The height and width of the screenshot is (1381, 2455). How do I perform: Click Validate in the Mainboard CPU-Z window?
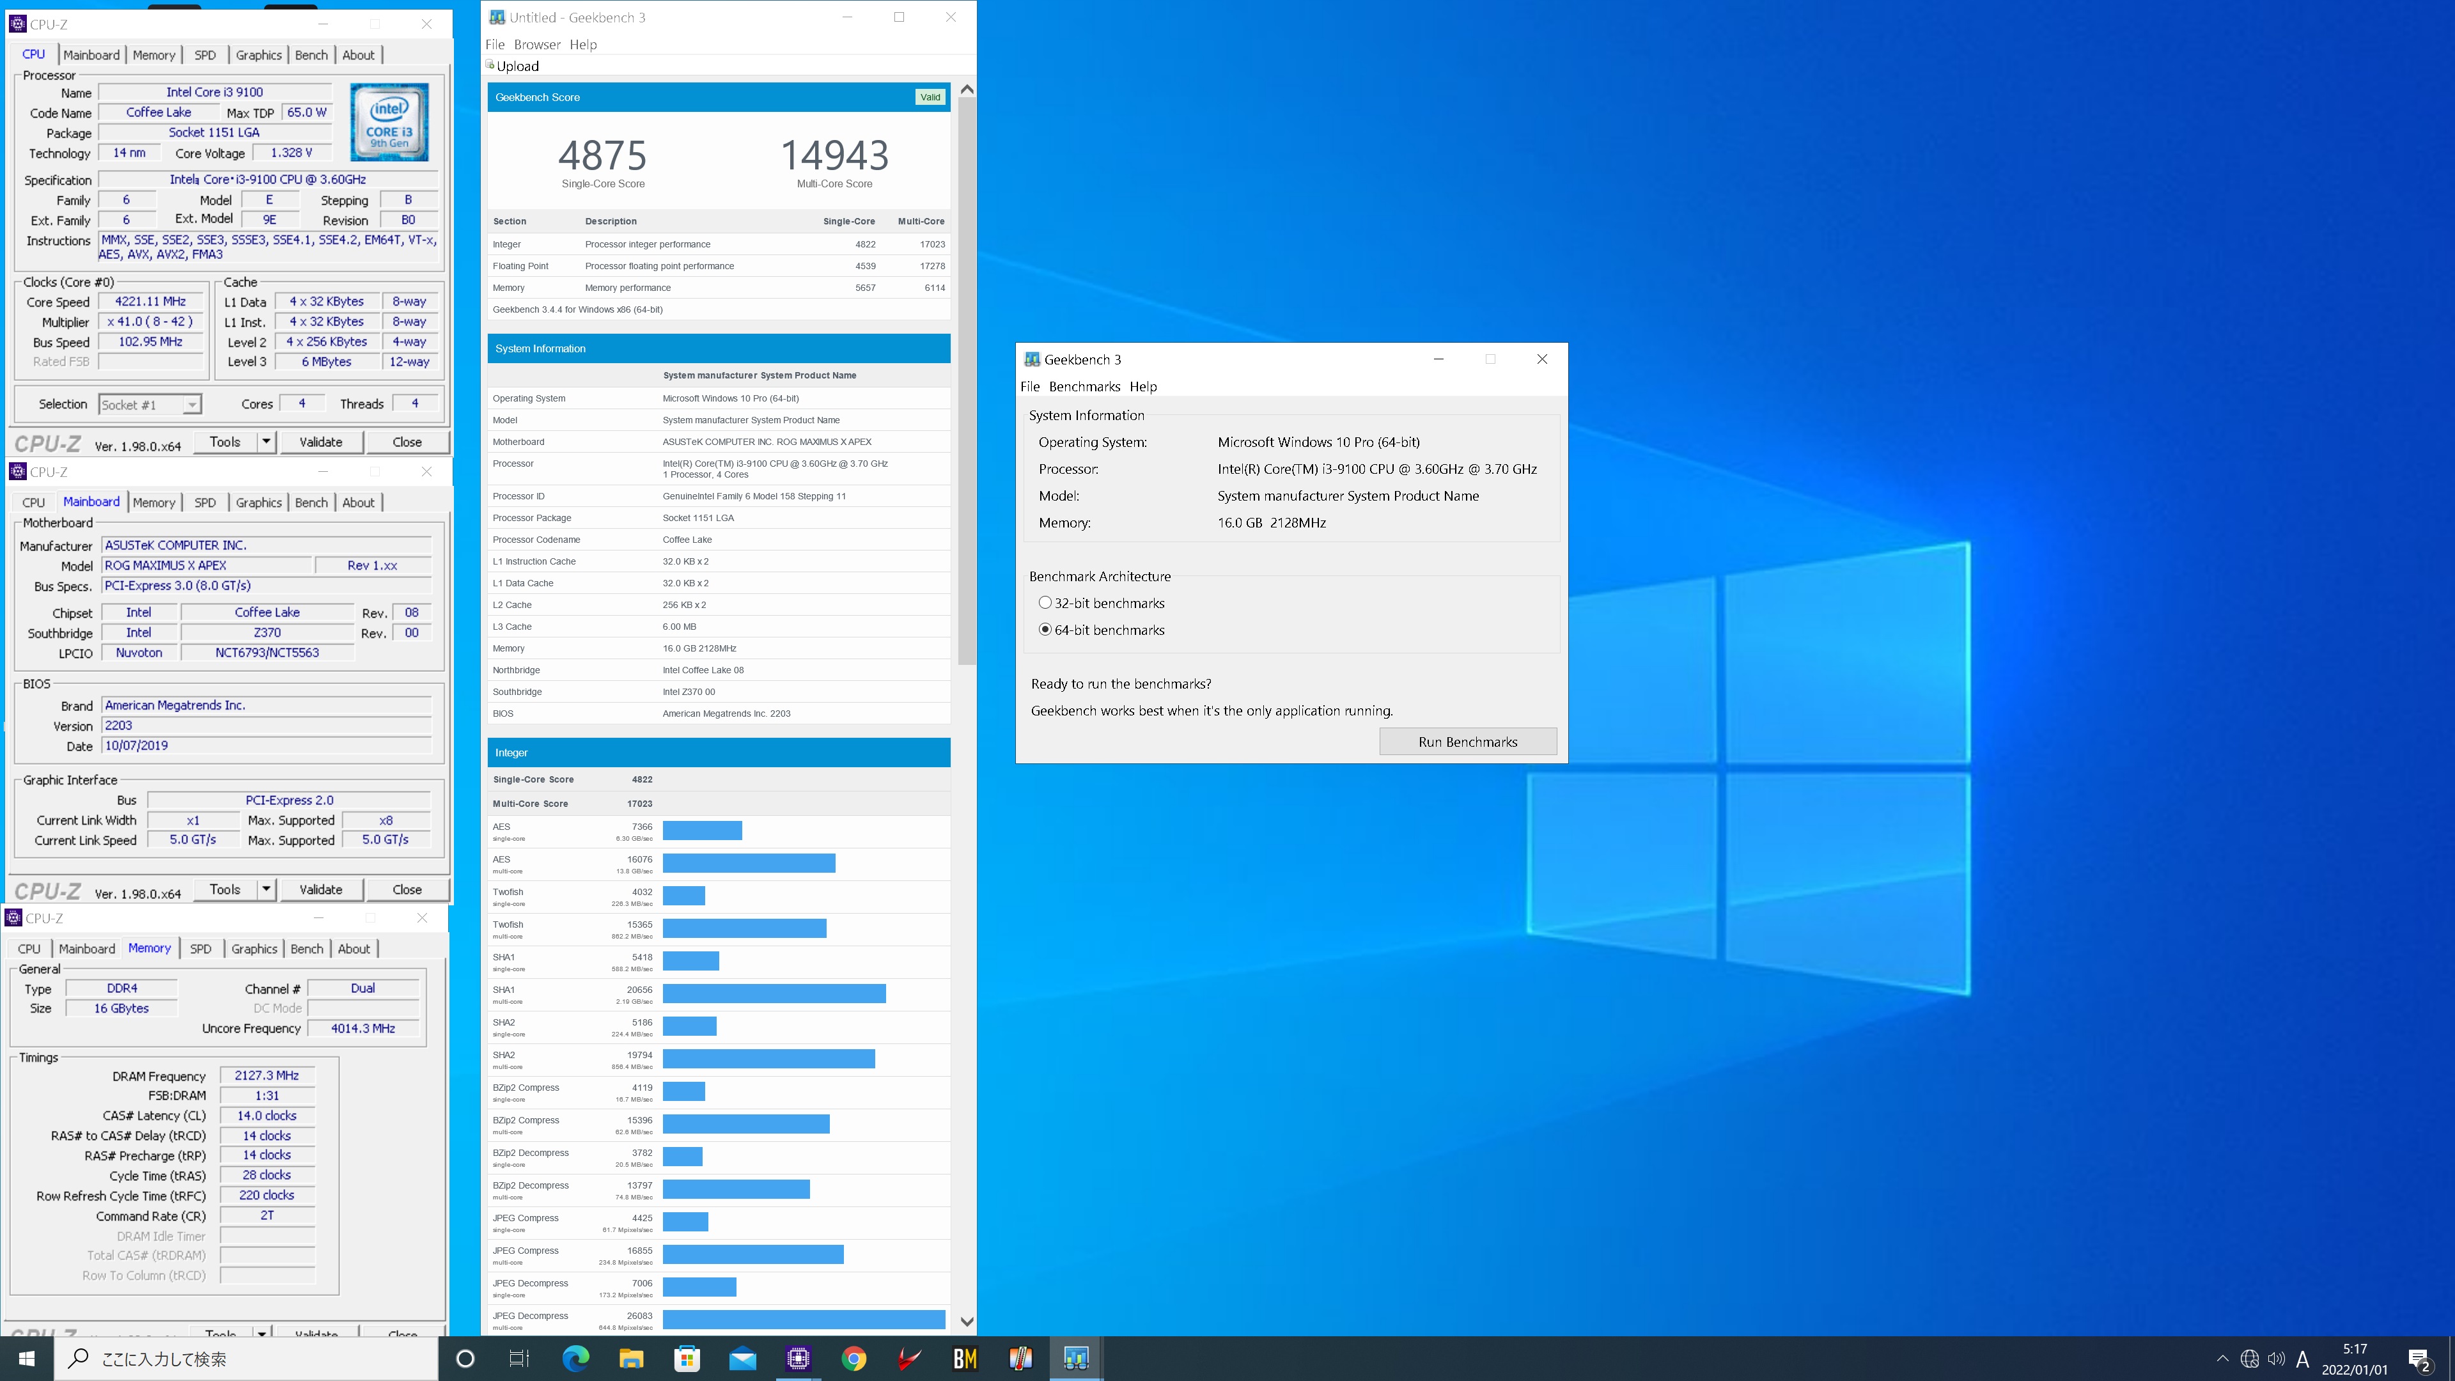tap(321, 889)
